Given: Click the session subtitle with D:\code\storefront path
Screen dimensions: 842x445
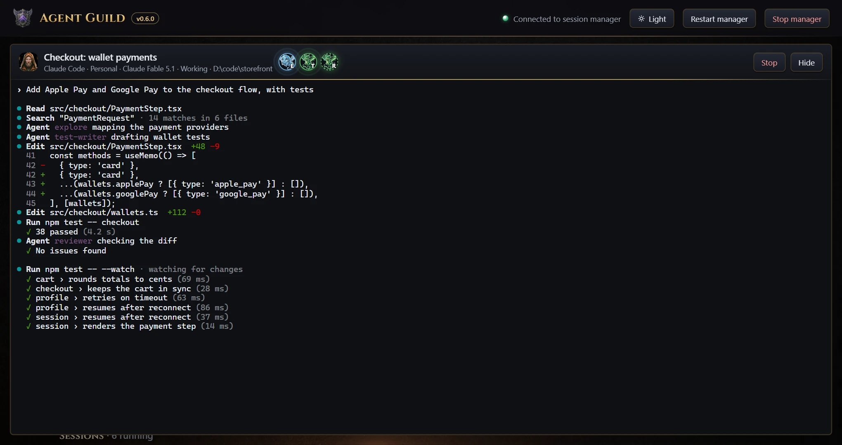Looking at the screenshot, I should (158, 68).
